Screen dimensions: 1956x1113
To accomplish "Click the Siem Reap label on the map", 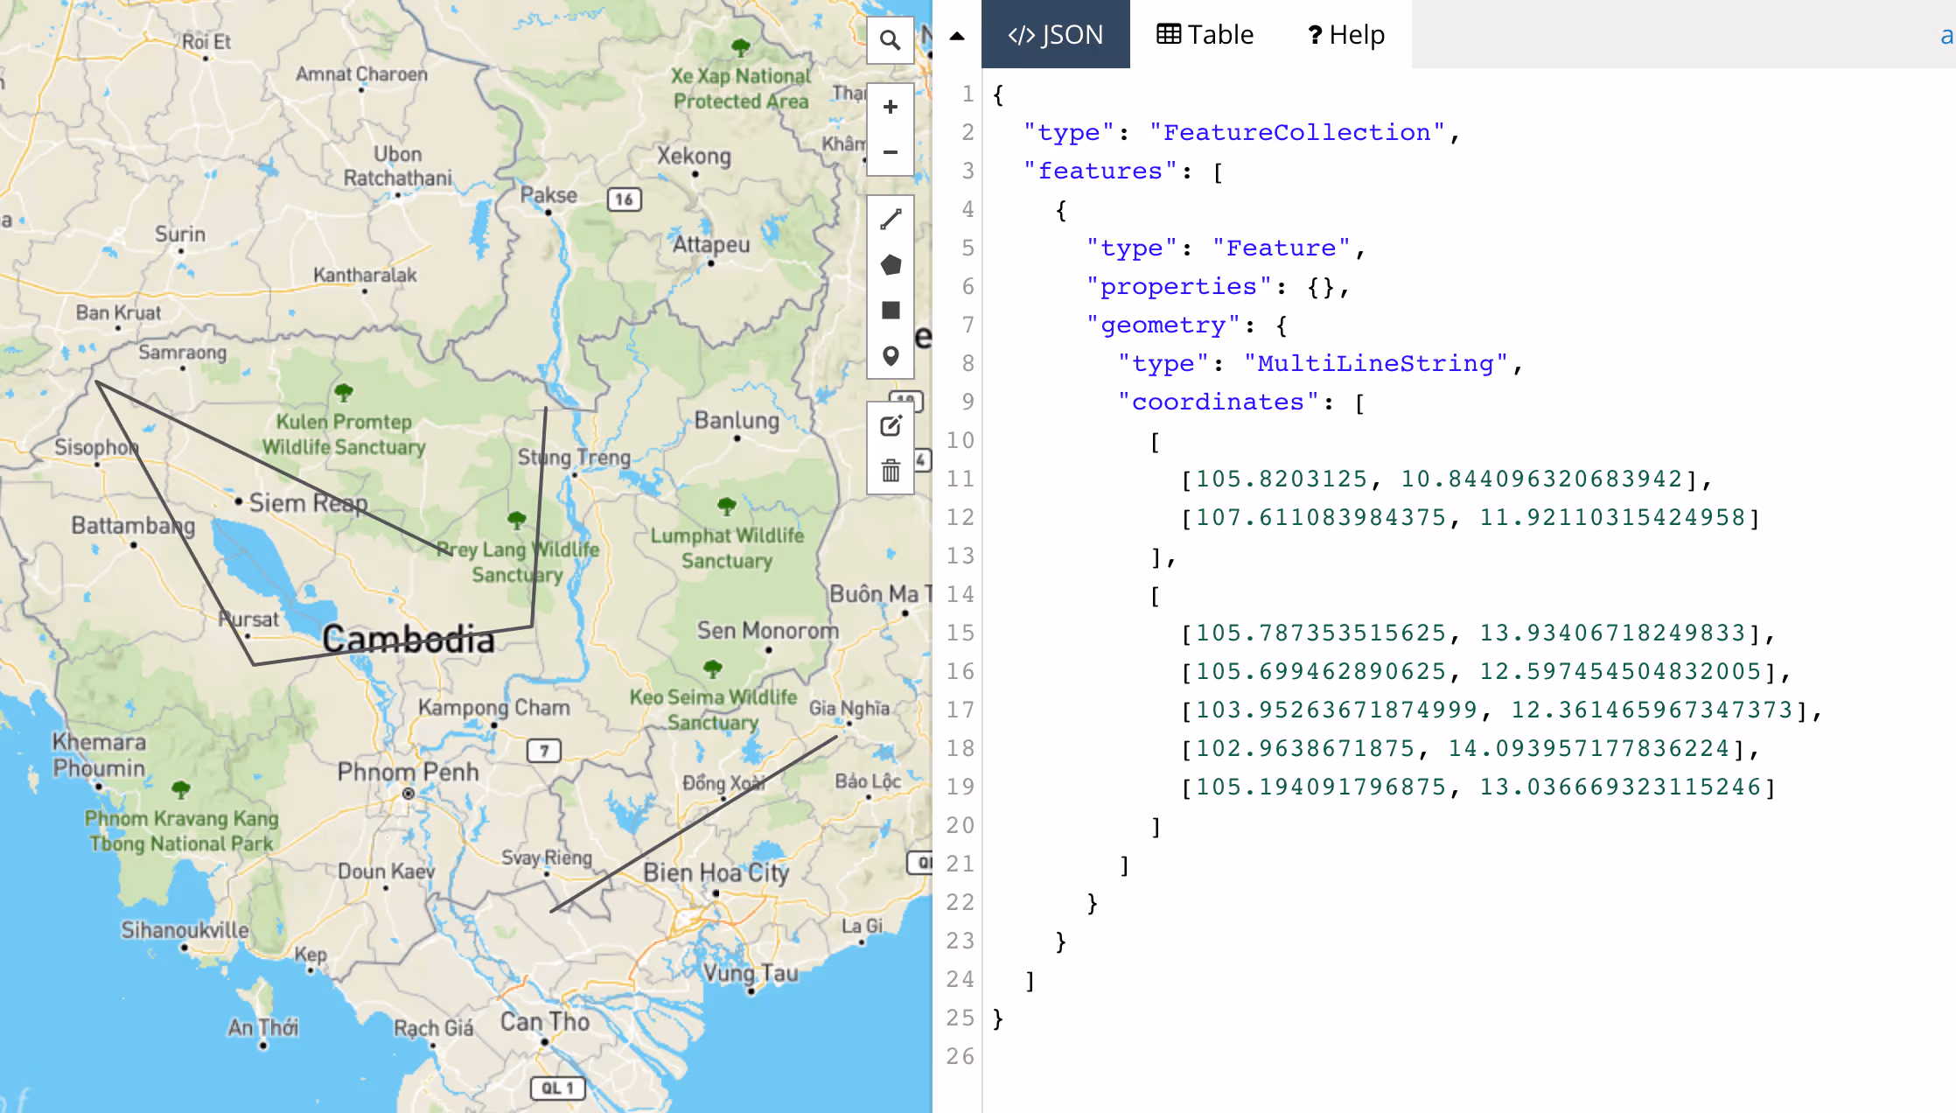I will 308,503.
